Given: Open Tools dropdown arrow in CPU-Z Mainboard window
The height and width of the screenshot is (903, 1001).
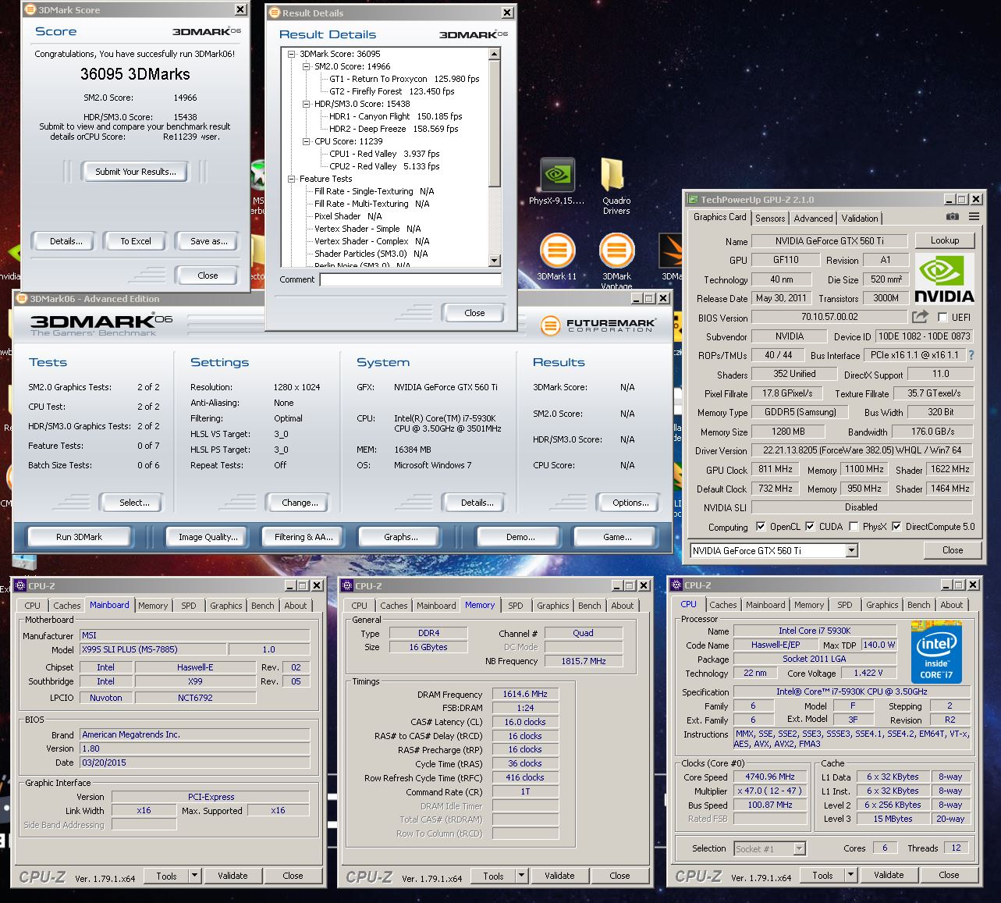Looking at the screenshot, I should [x=194, y=876].
